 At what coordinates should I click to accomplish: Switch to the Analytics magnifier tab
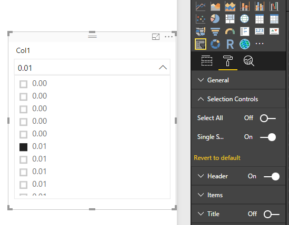[x=249, y=61]
